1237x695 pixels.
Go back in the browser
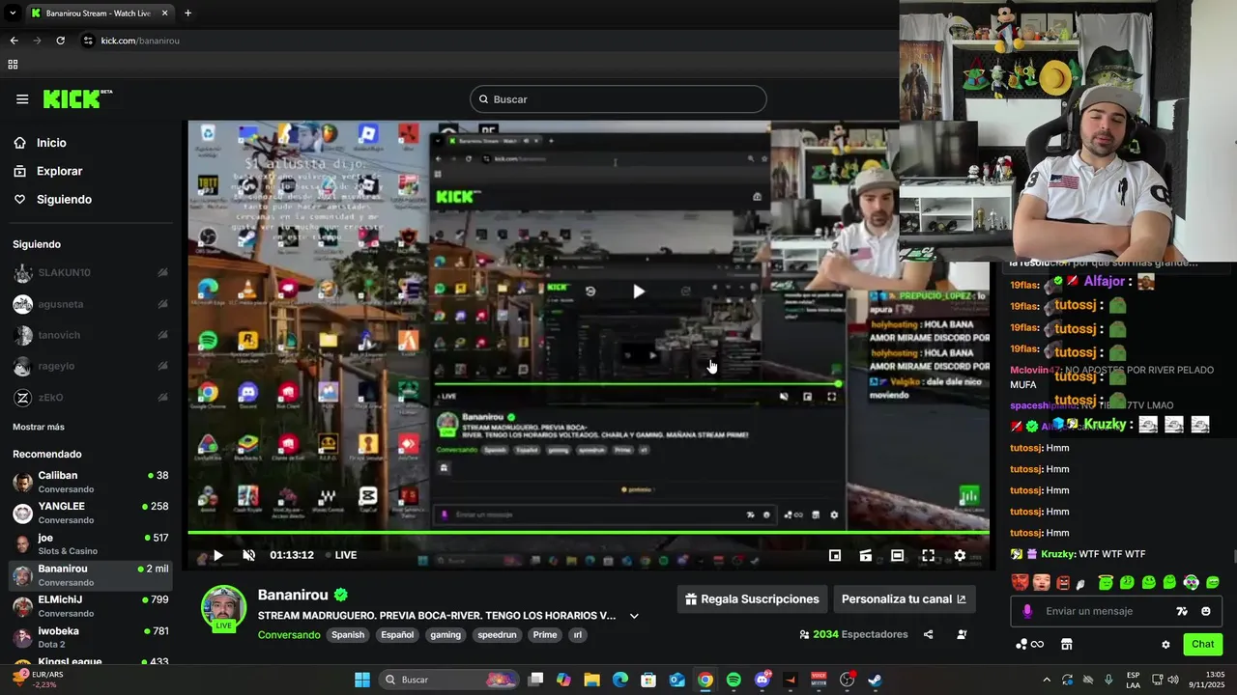pos(14,41)
